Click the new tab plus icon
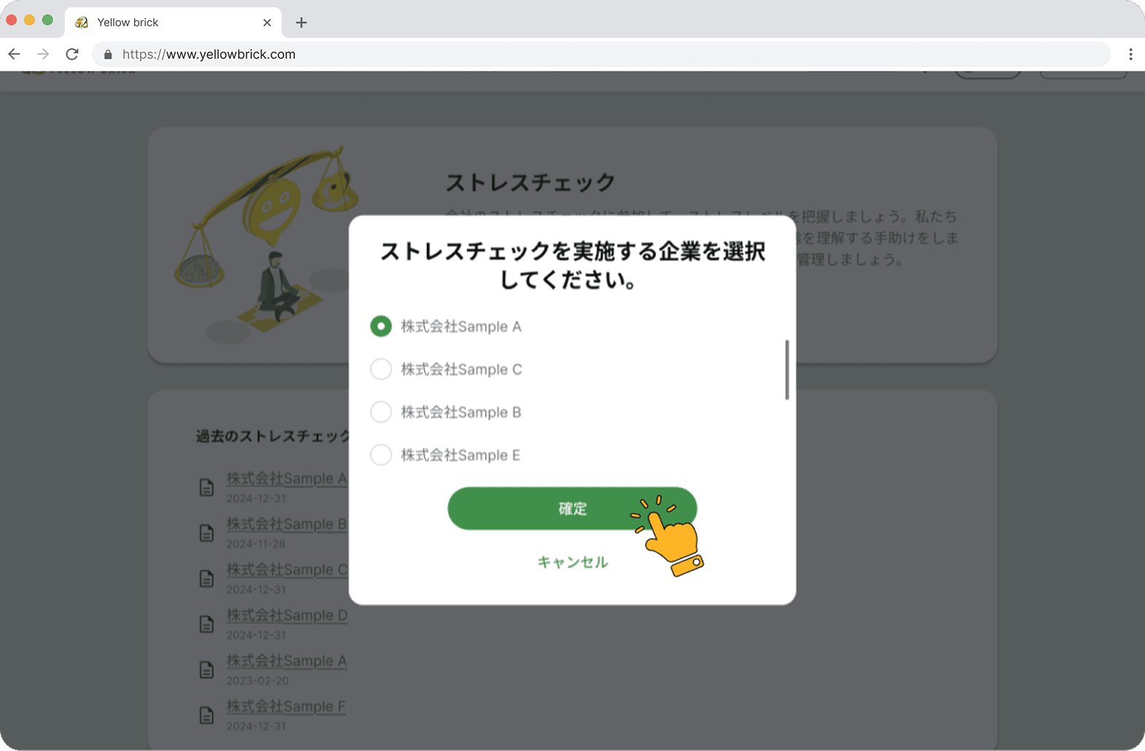Image resolution: width=1145 pixels, height=751 pixels. point(301,23)
